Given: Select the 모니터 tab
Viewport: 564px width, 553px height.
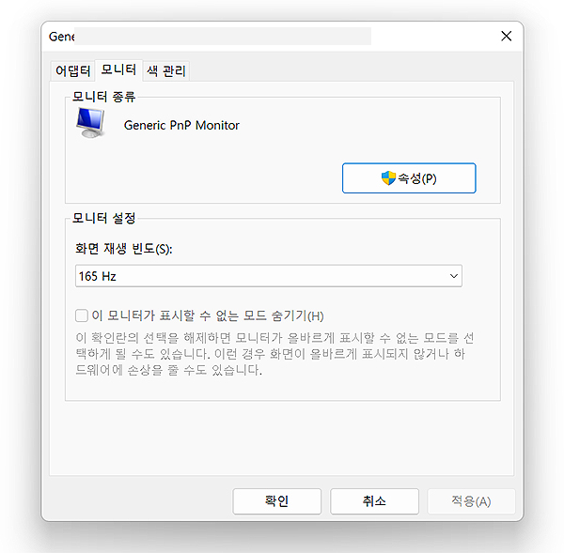Looking at the screenshot, I should click(x=118, y=70).
